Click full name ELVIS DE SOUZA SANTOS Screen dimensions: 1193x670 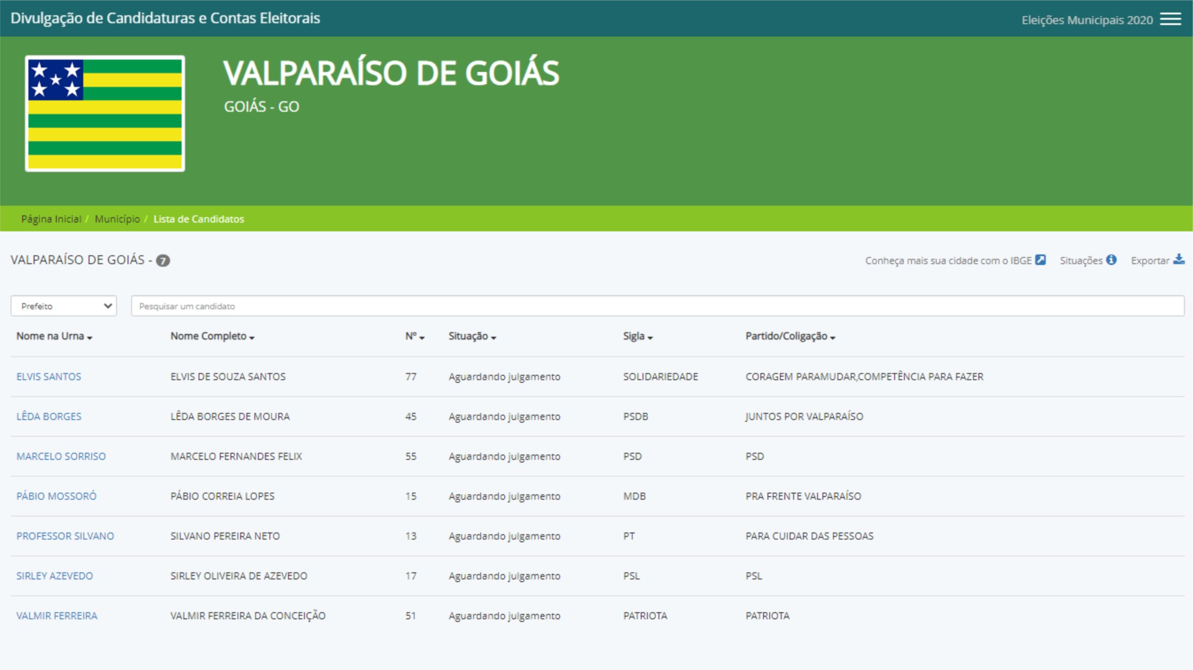point(228,377)
